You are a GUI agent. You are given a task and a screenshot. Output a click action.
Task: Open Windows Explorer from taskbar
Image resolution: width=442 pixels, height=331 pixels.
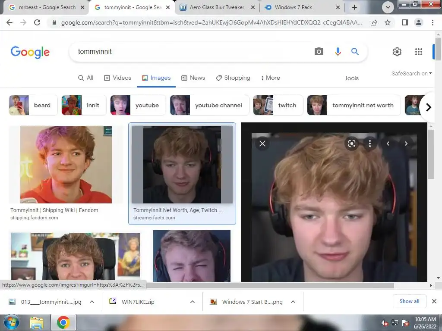37,323
